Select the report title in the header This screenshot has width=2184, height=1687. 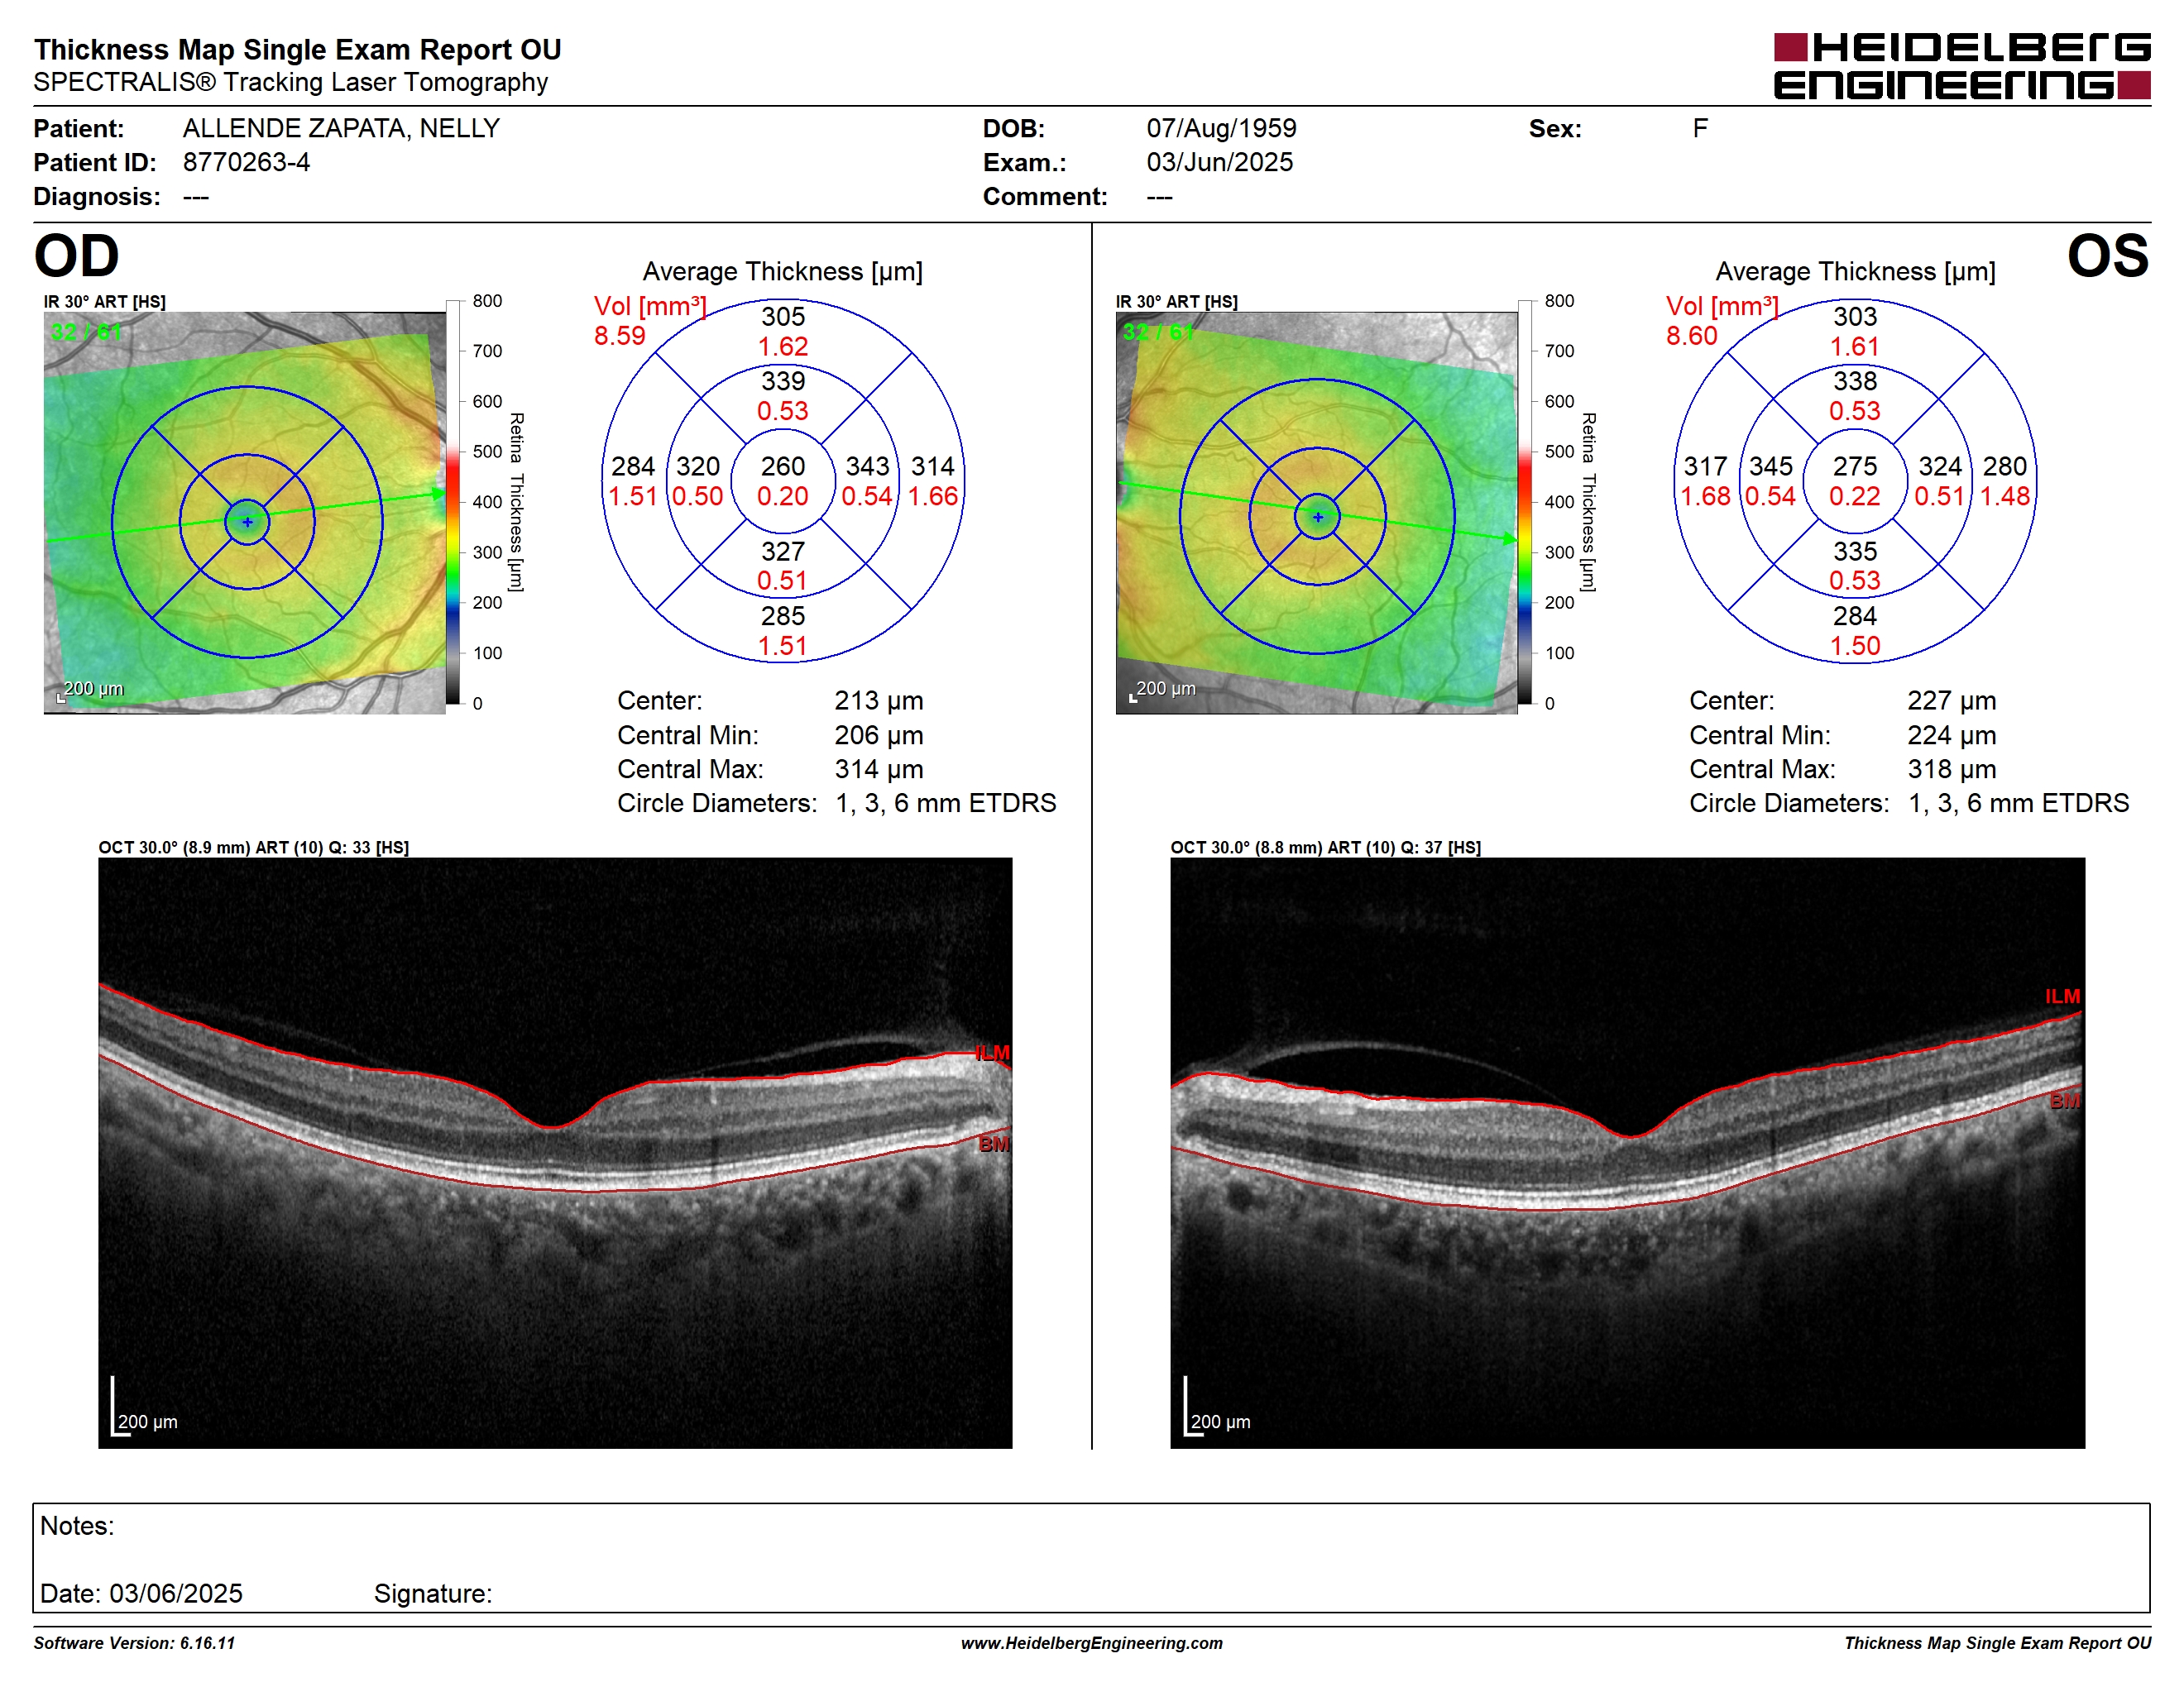click(x=298, y=49)
